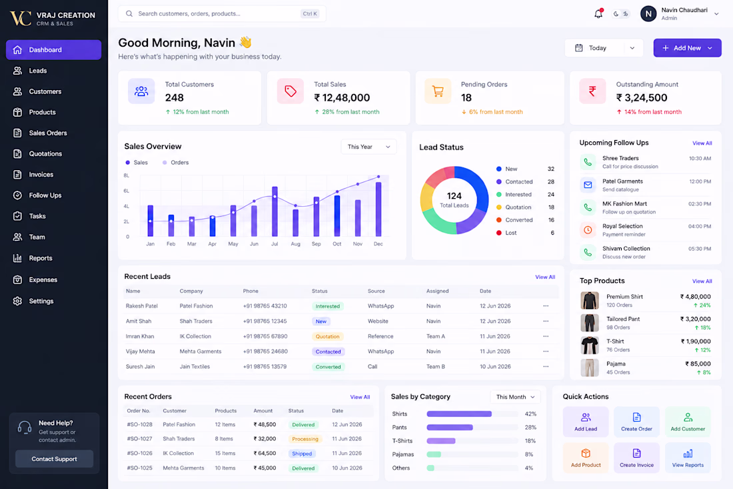Open the notifications bell
Image resolution: width=733 pixels, height=489 pixels.
598,13
